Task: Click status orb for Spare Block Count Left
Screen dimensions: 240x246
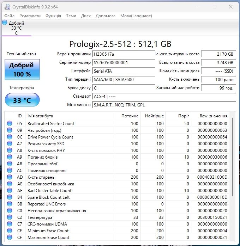Action: click(10, 197)
